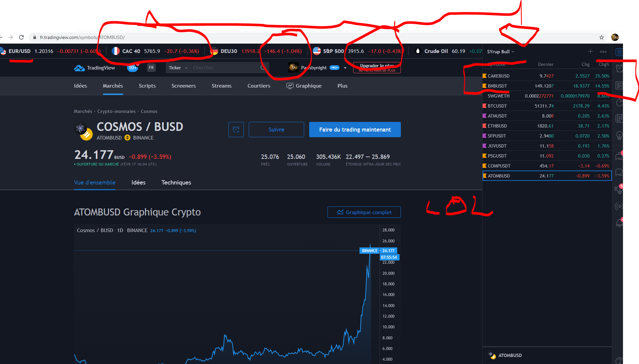Switch to symbol Idées tab
Screen dimensions: 639x364
click(138, 182)
